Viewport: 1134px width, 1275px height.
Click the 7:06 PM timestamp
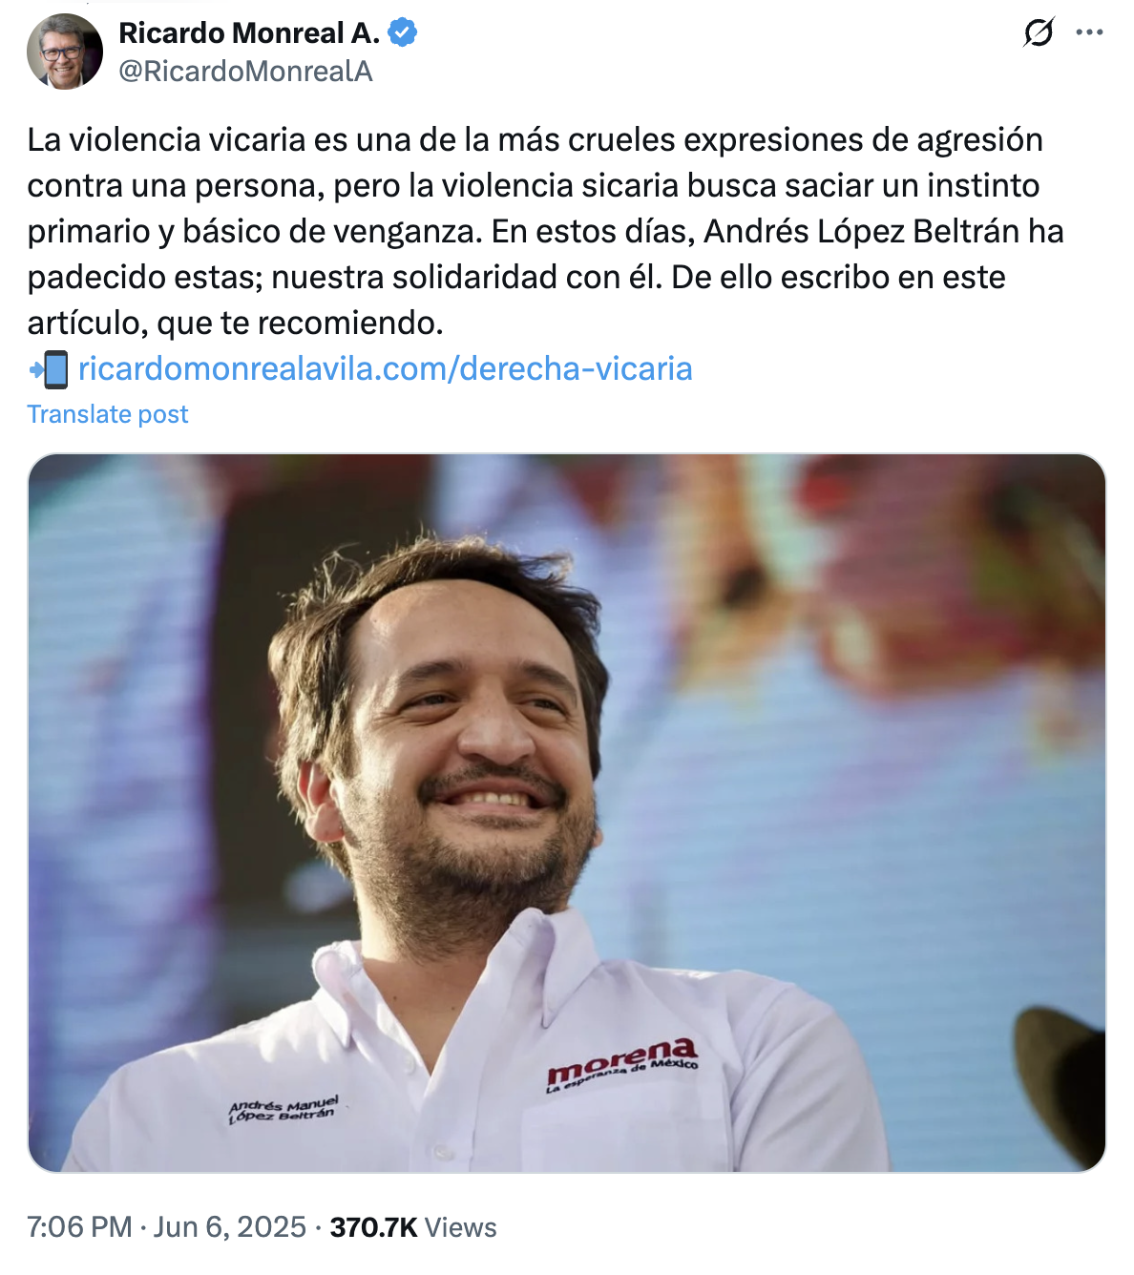pyautogui.click(x=79, y=1227)
